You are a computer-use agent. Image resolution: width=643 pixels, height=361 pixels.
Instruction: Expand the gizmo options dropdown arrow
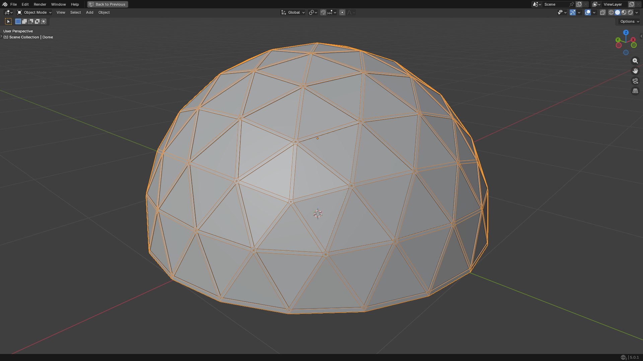pos(579,12)
